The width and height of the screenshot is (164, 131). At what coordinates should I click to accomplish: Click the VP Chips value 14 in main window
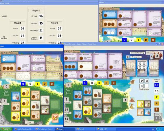coord(67,109)
